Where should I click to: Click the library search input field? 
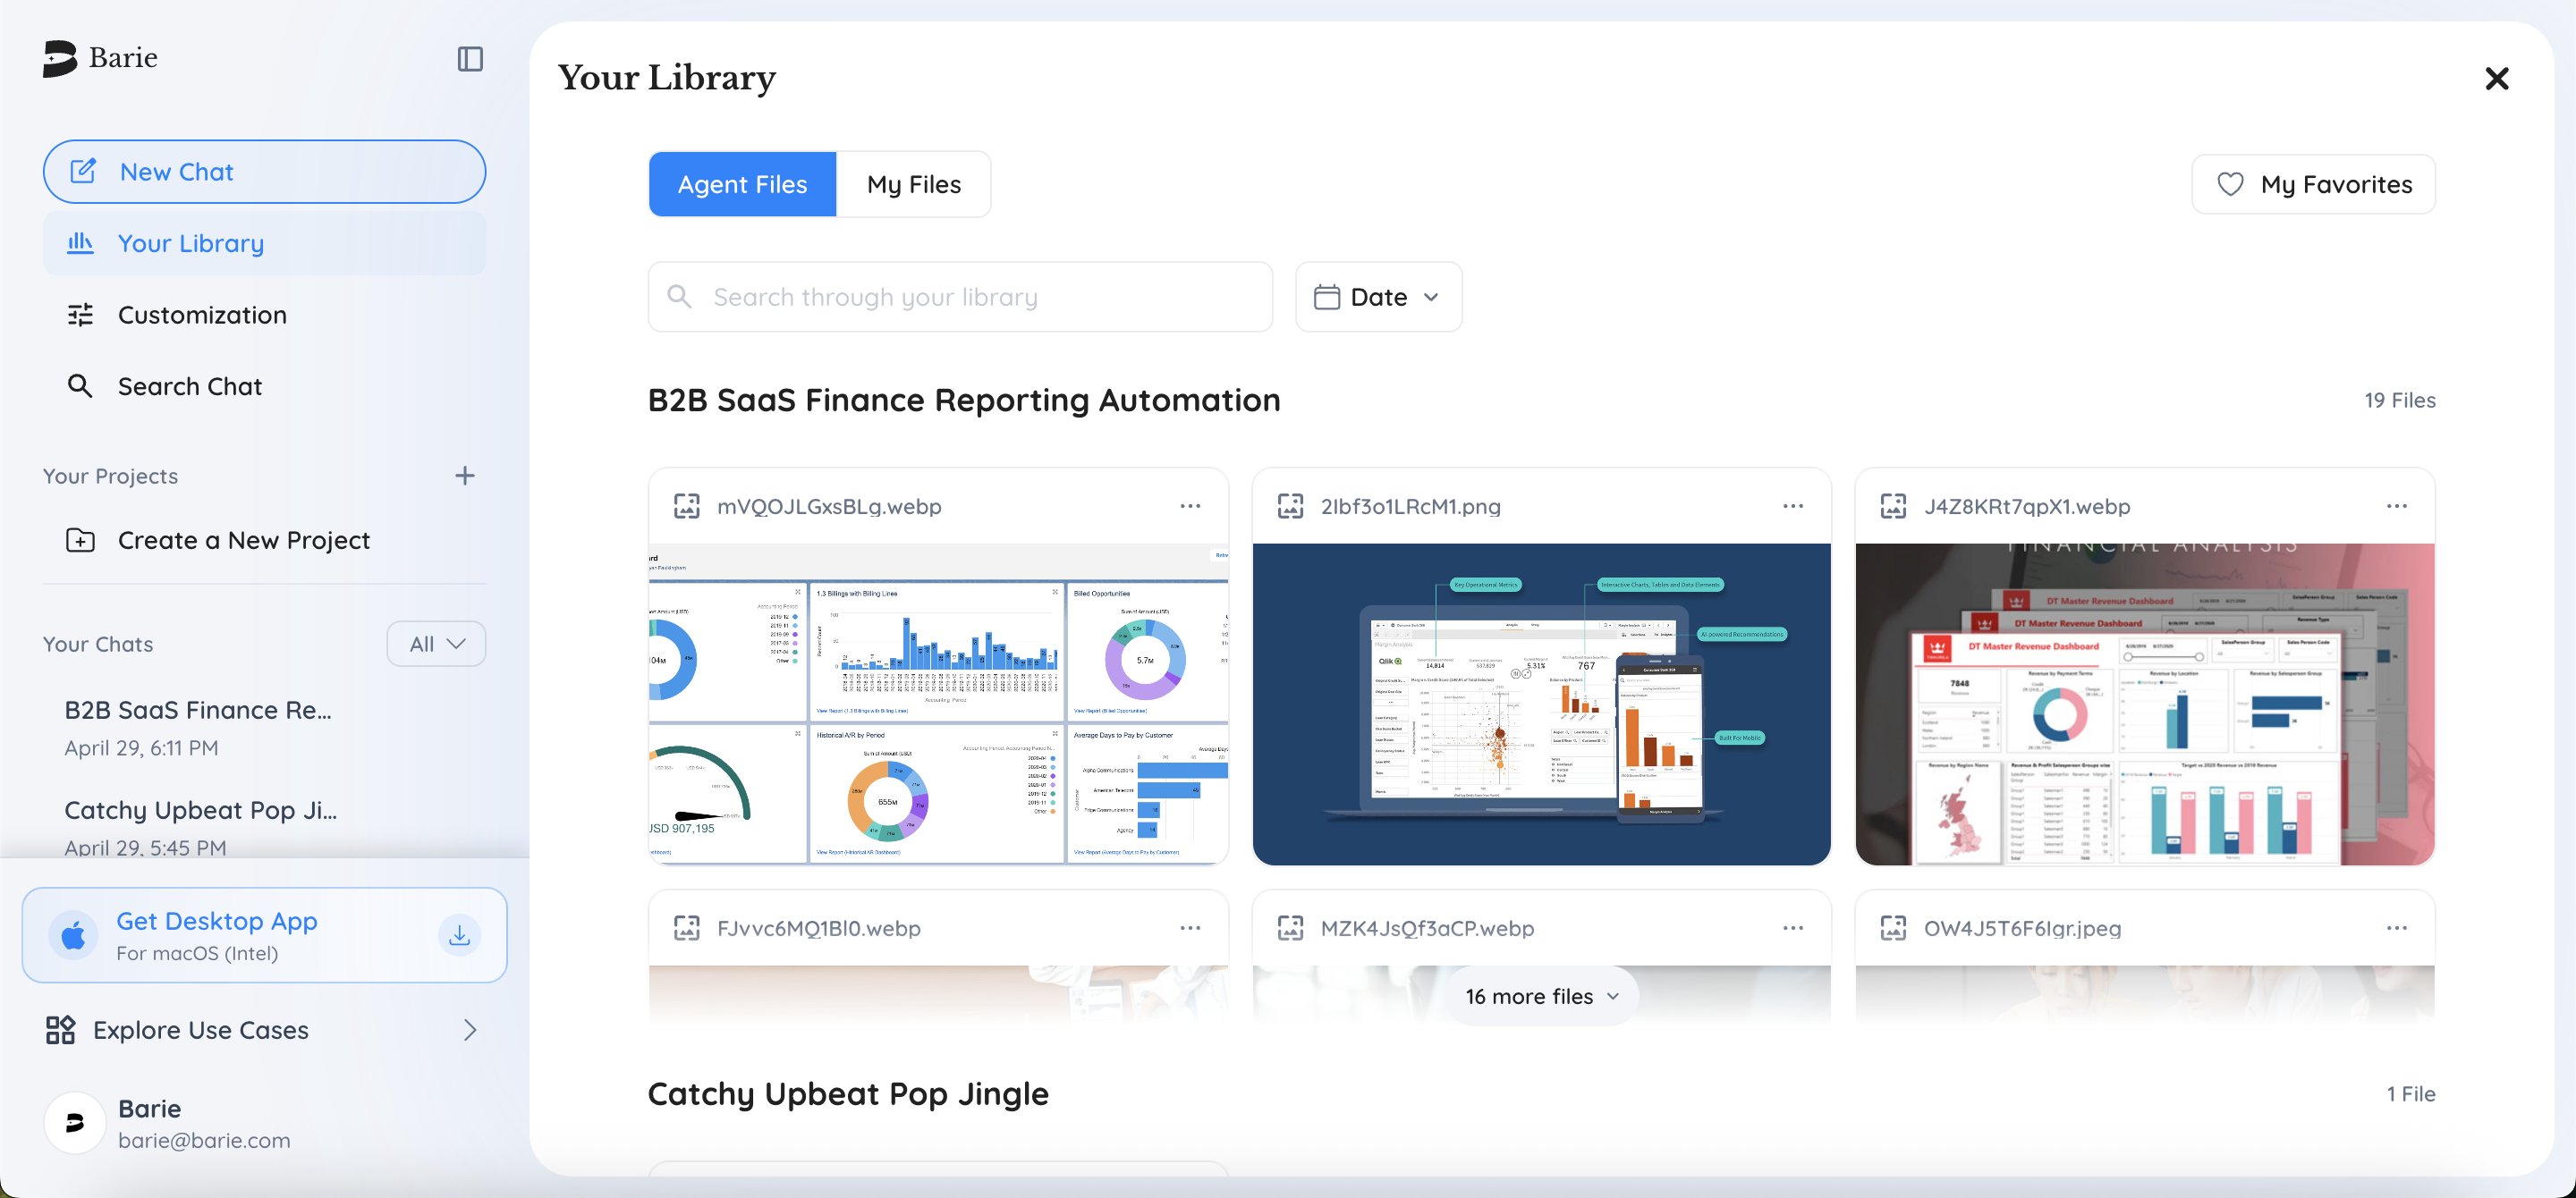tap(960, 297)
